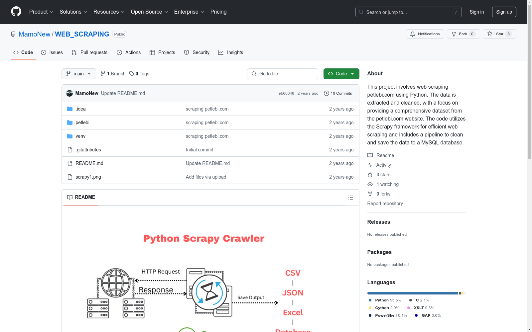Click the Search or jump to field
Image resolution: width=532 pixels, height=332 pixels.
(409, 12)
